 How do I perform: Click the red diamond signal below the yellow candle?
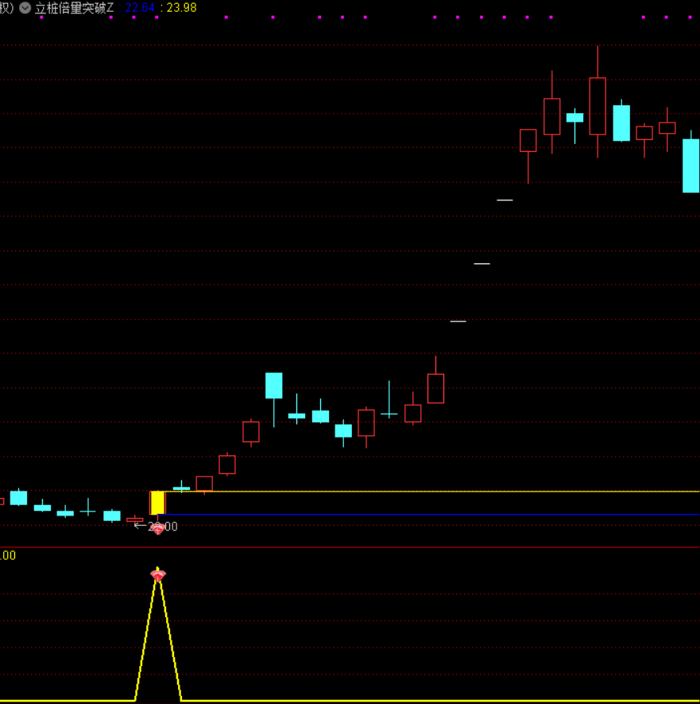pyautogui.click(x=158, y=529)
